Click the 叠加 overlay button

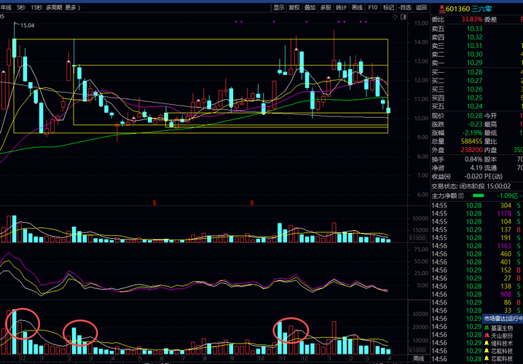310,7
